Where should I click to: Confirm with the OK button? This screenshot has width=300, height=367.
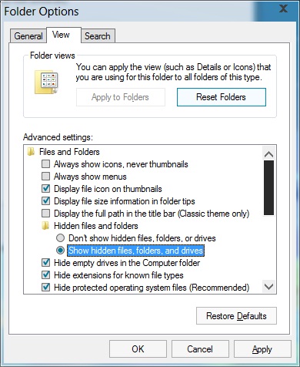pos(138,349)
